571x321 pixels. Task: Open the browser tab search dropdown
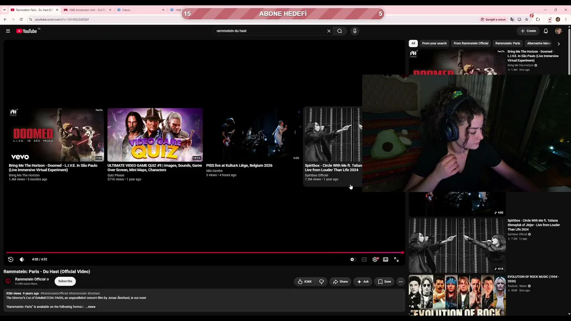point(4,10)
